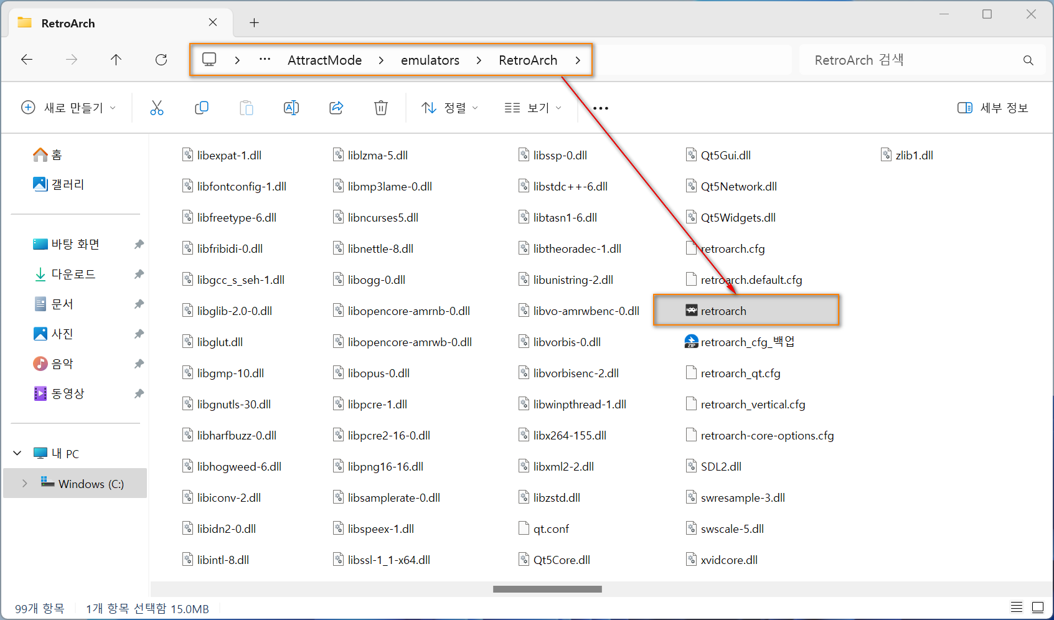Close the RetroArch tab

[213, 22]
